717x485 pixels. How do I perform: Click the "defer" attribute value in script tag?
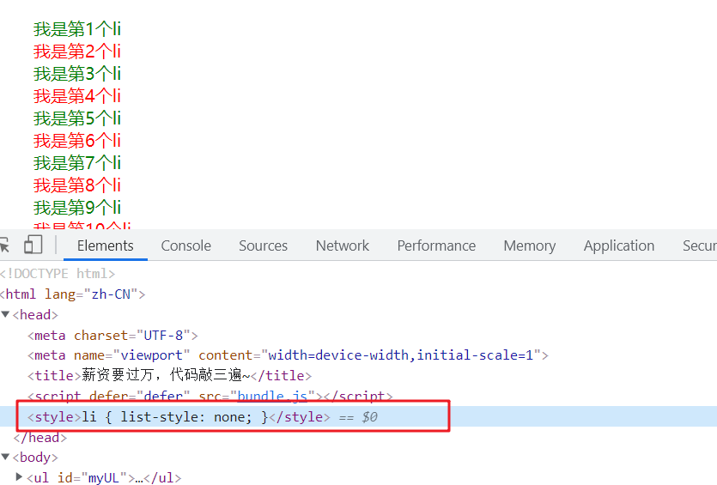(x=163, y=396)
